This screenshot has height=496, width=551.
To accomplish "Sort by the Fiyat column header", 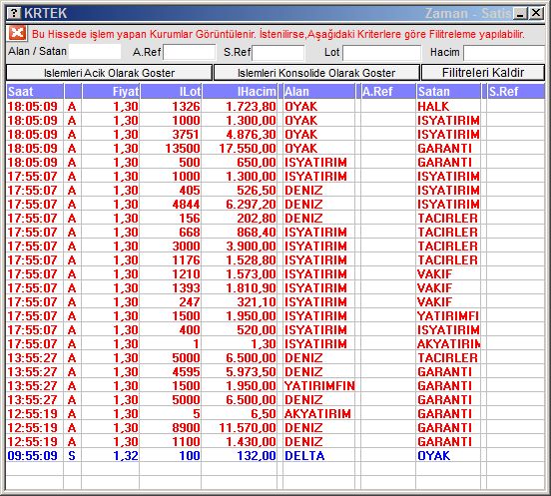I will click(111, 92).
